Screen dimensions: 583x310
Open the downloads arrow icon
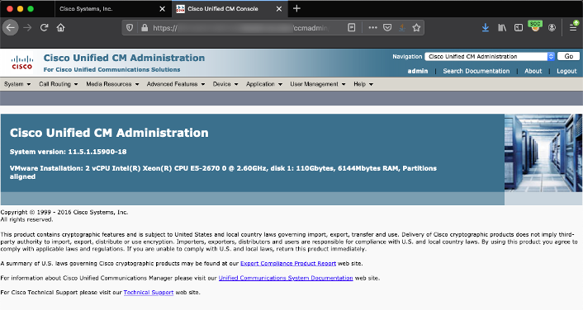click(486, 28)
